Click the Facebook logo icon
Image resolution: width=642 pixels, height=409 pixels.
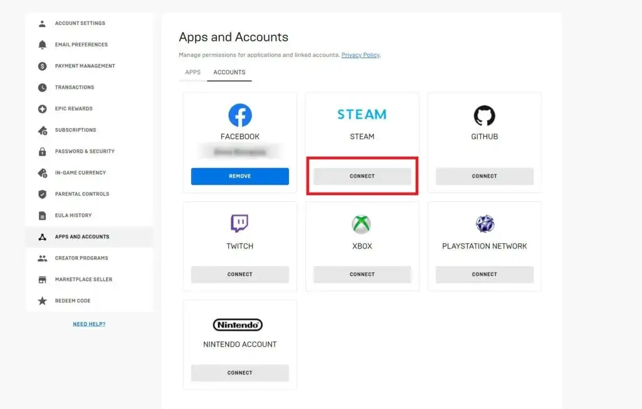239,116
